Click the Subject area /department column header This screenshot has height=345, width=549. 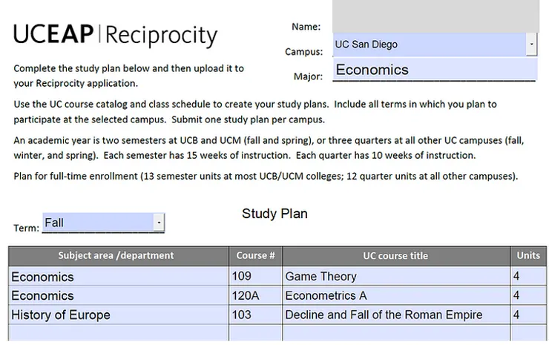coord(116,256)
